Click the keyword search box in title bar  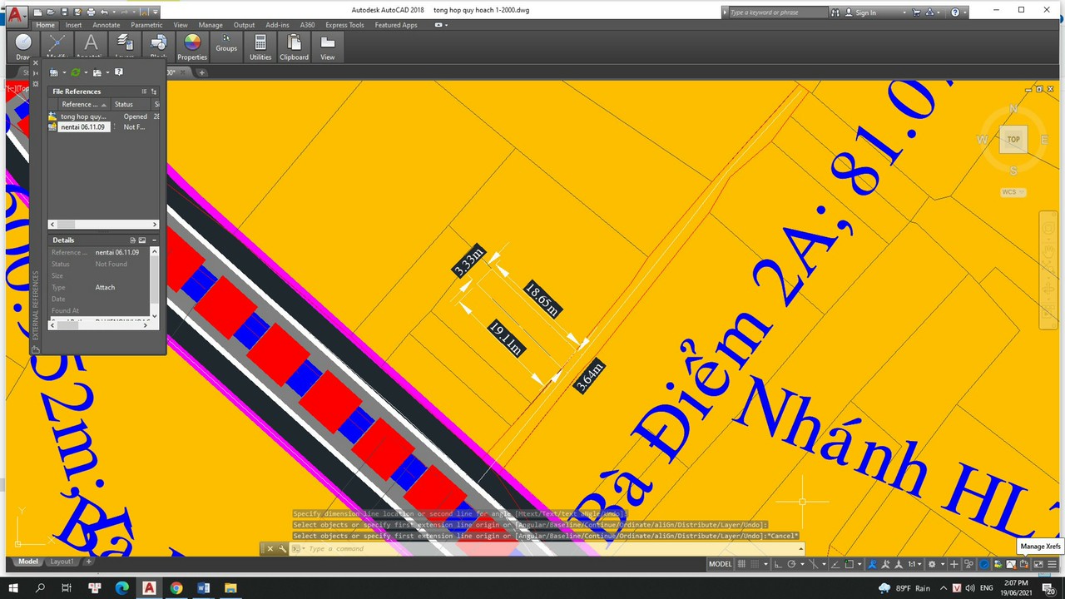tap(778, 12)
